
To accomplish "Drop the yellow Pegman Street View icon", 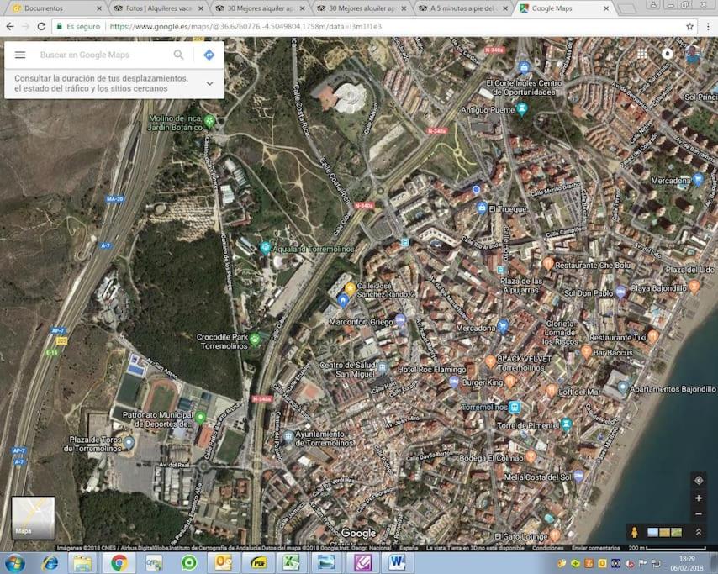I will point(634,532).
